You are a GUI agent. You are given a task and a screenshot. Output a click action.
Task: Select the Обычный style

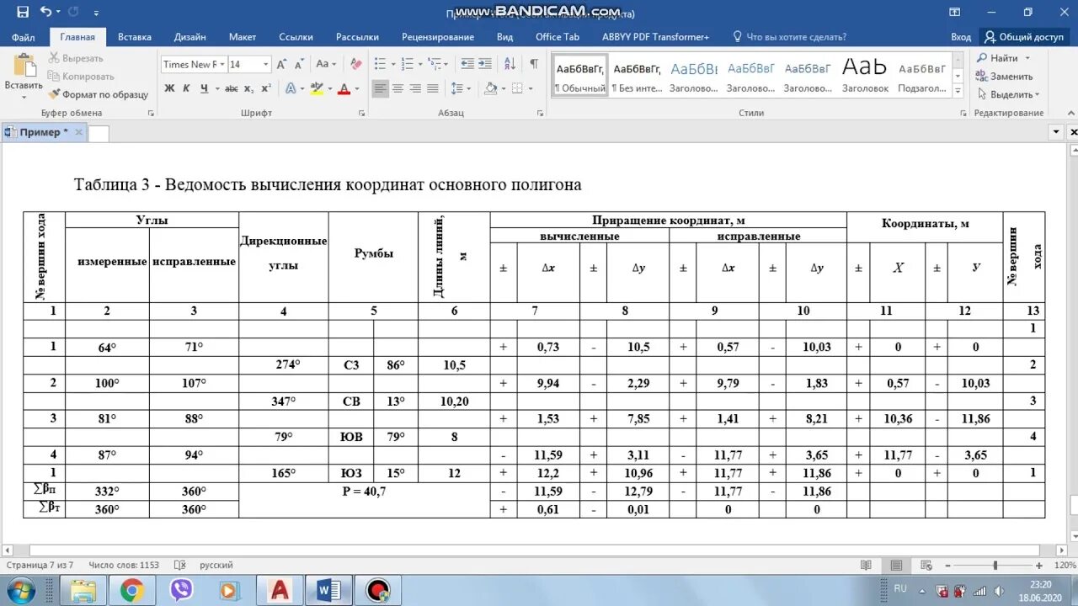point(580,76)
